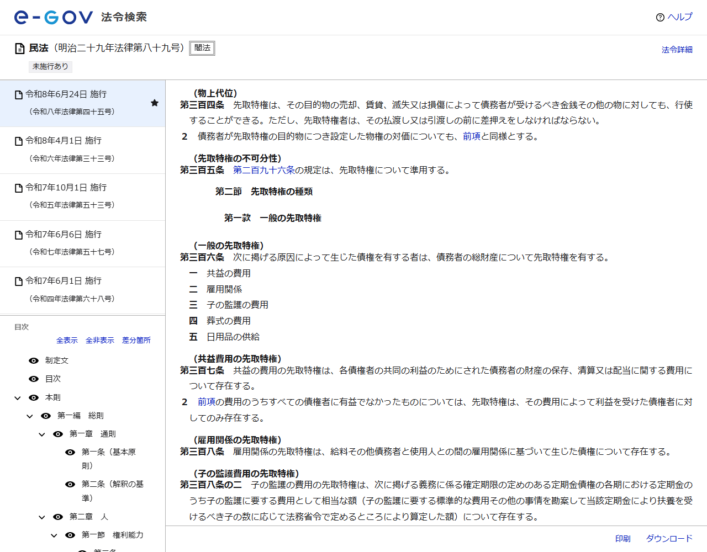This screenshot has width=707, height=552.
Task: Open the ヘルプ link
Action: click(680, 17)
